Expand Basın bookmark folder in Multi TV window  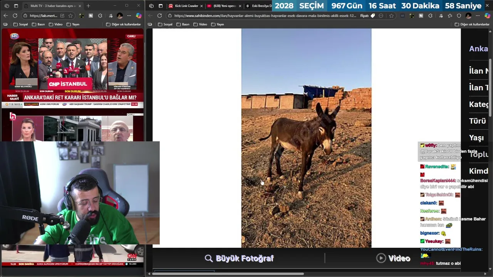tap(38, 24)
